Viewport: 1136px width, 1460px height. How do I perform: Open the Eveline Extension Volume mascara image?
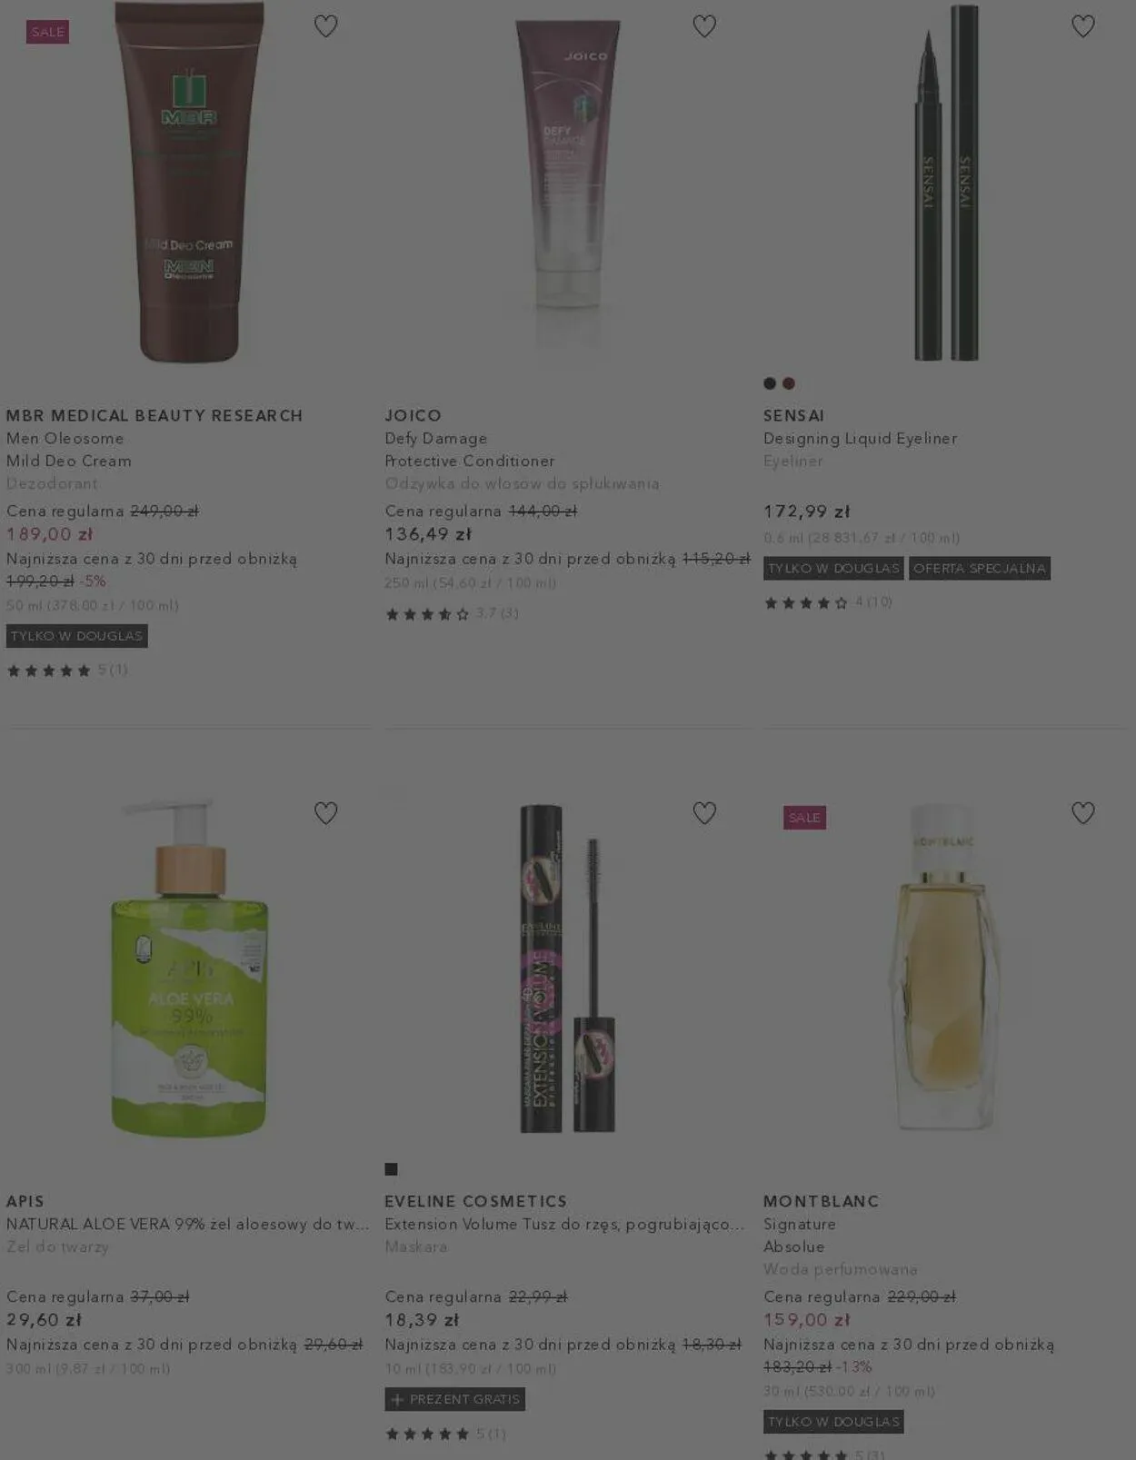567,968
